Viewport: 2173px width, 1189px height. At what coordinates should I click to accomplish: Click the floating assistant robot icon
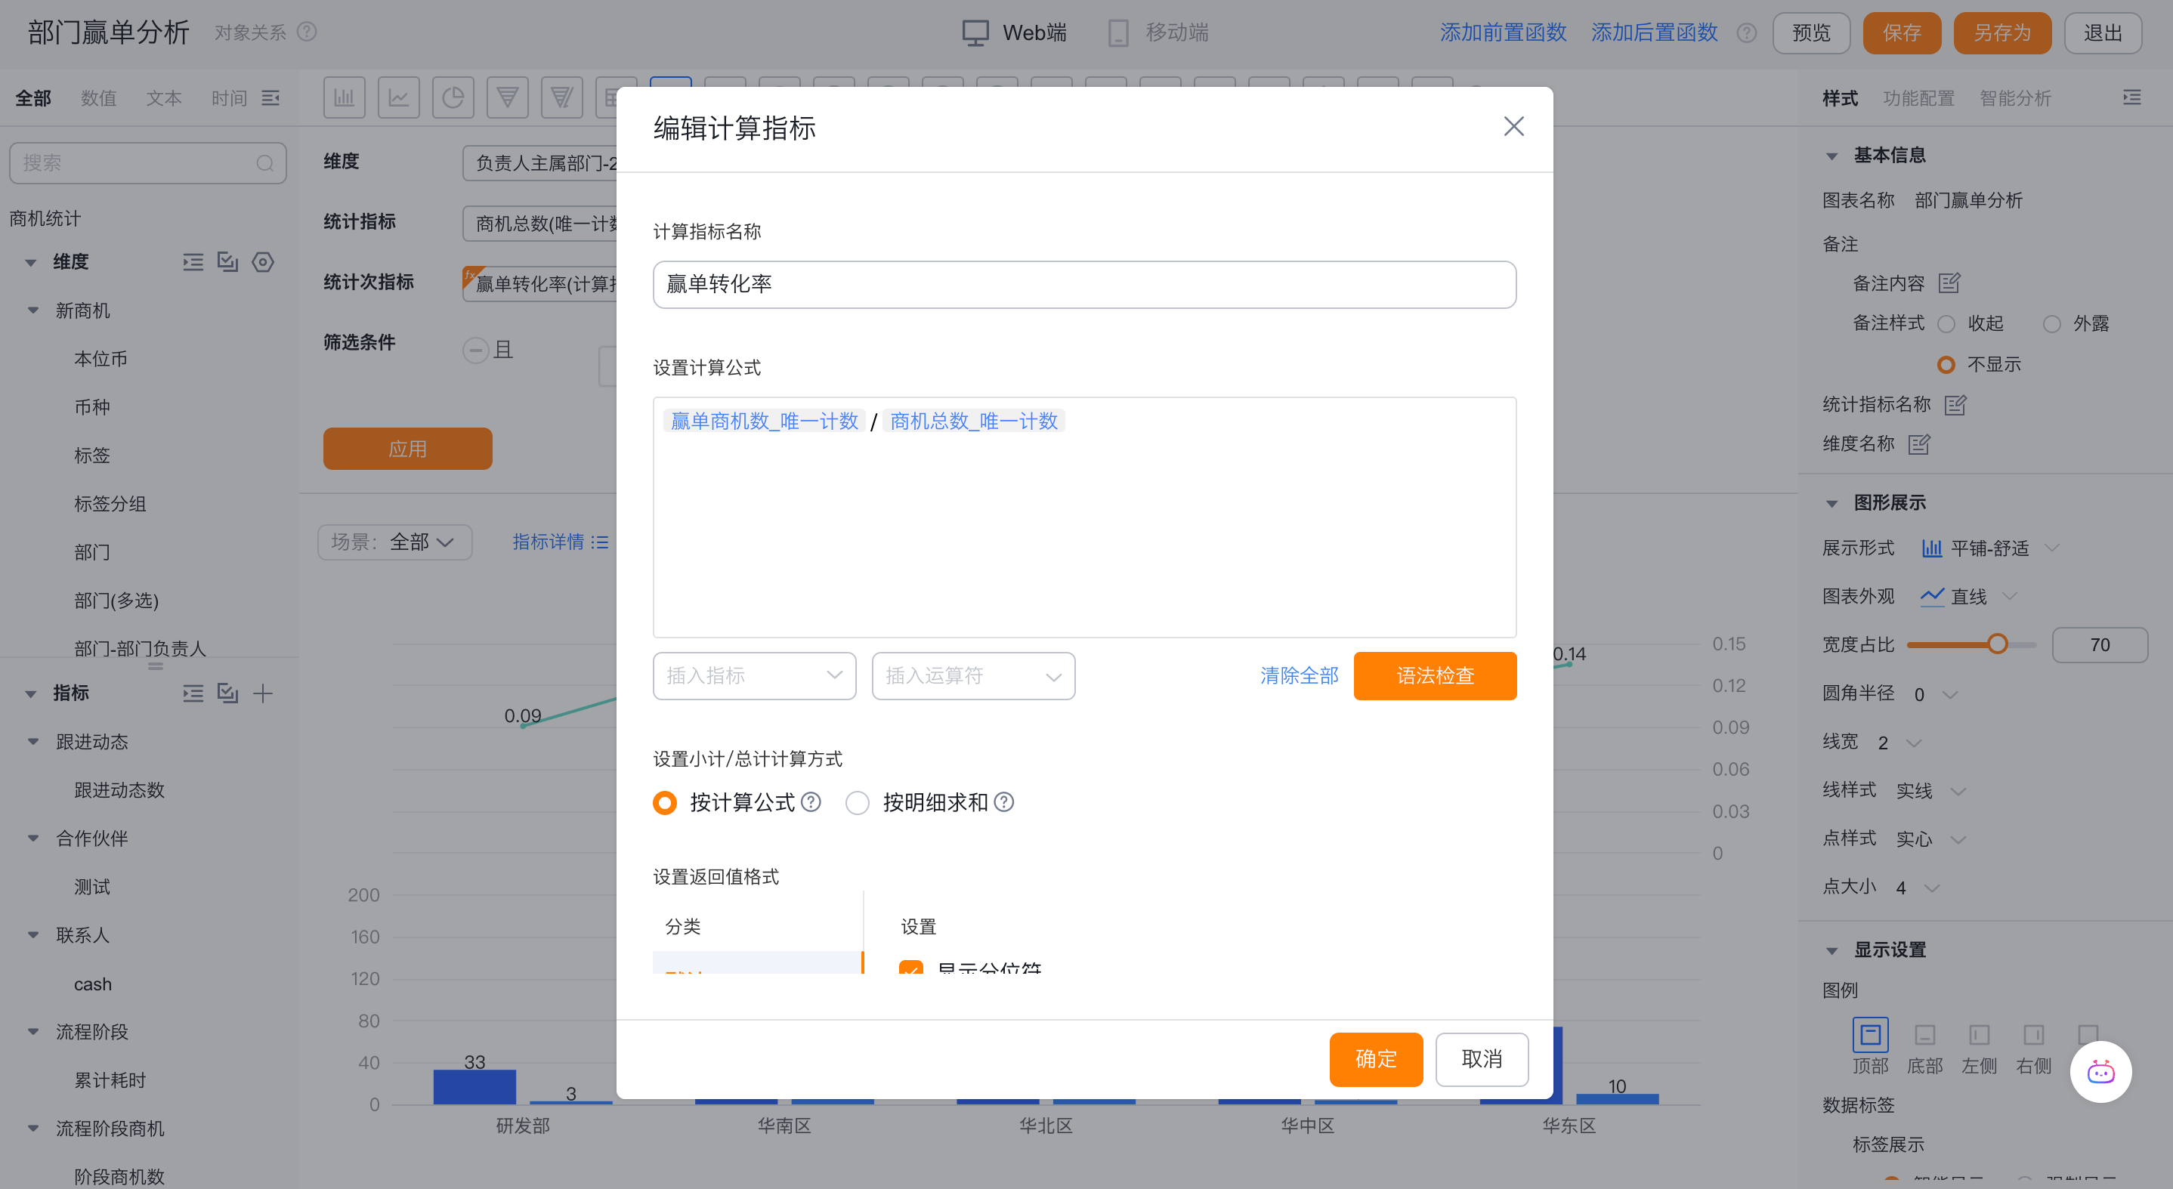(2100, 1072)
